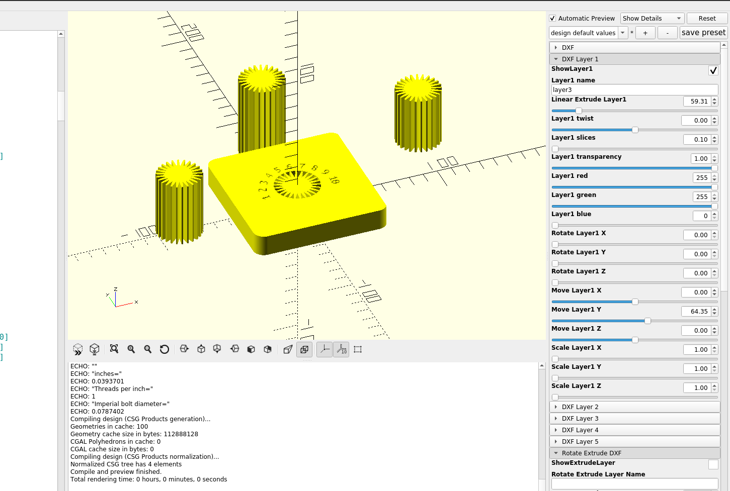The width and height of the screenshot is (730, 491).
Task: Expand the DXF Layer 5 section
Action: 635,442
